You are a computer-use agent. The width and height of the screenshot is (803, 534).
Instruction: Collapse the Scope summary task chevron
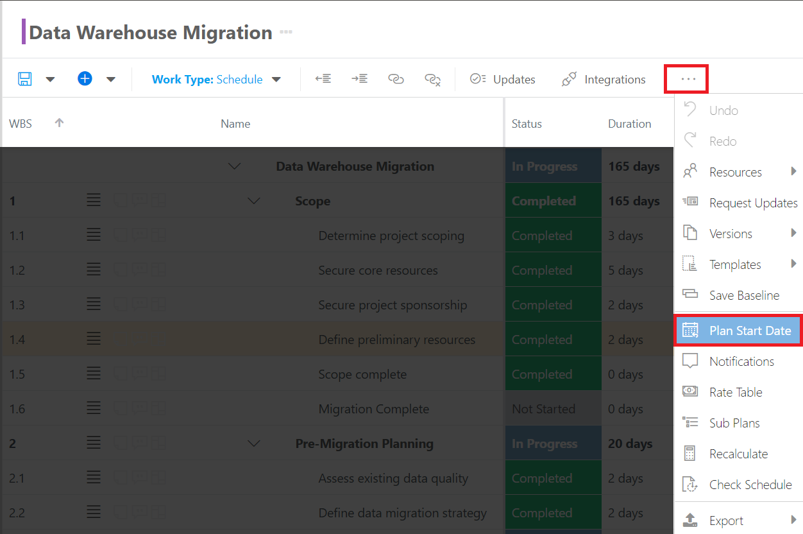254,201
